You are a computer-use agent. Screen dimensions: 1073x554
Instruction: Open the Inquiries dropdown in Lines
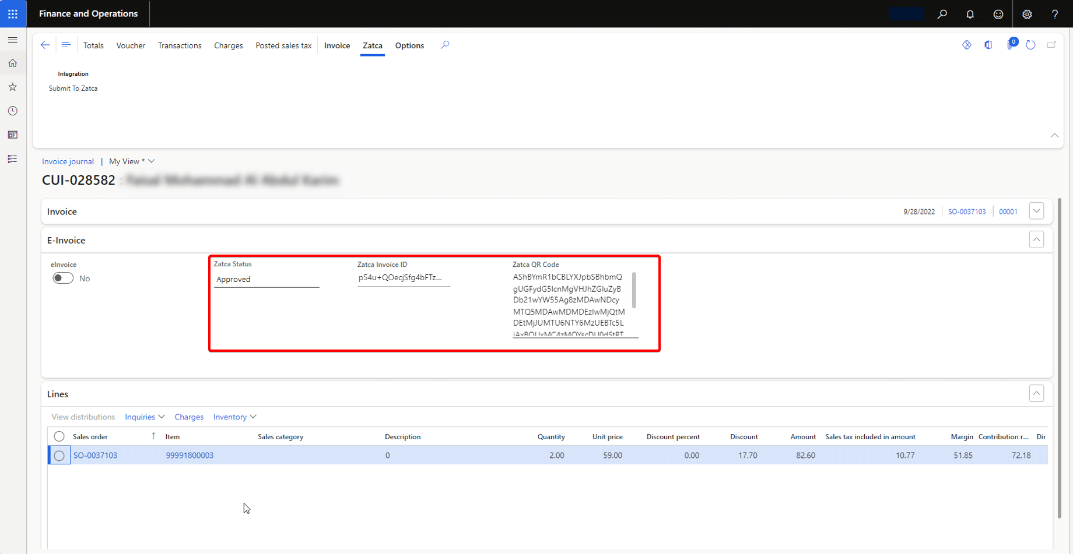[x=144, y=417]
